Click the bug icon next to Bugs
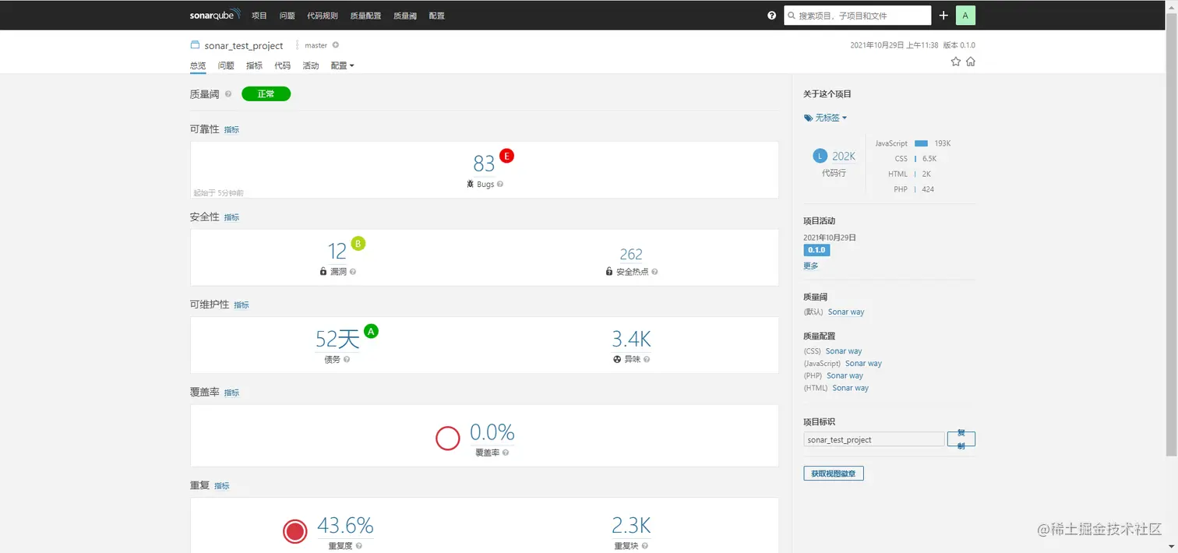This screenshot has height=553, width=1178. [471, 185]
